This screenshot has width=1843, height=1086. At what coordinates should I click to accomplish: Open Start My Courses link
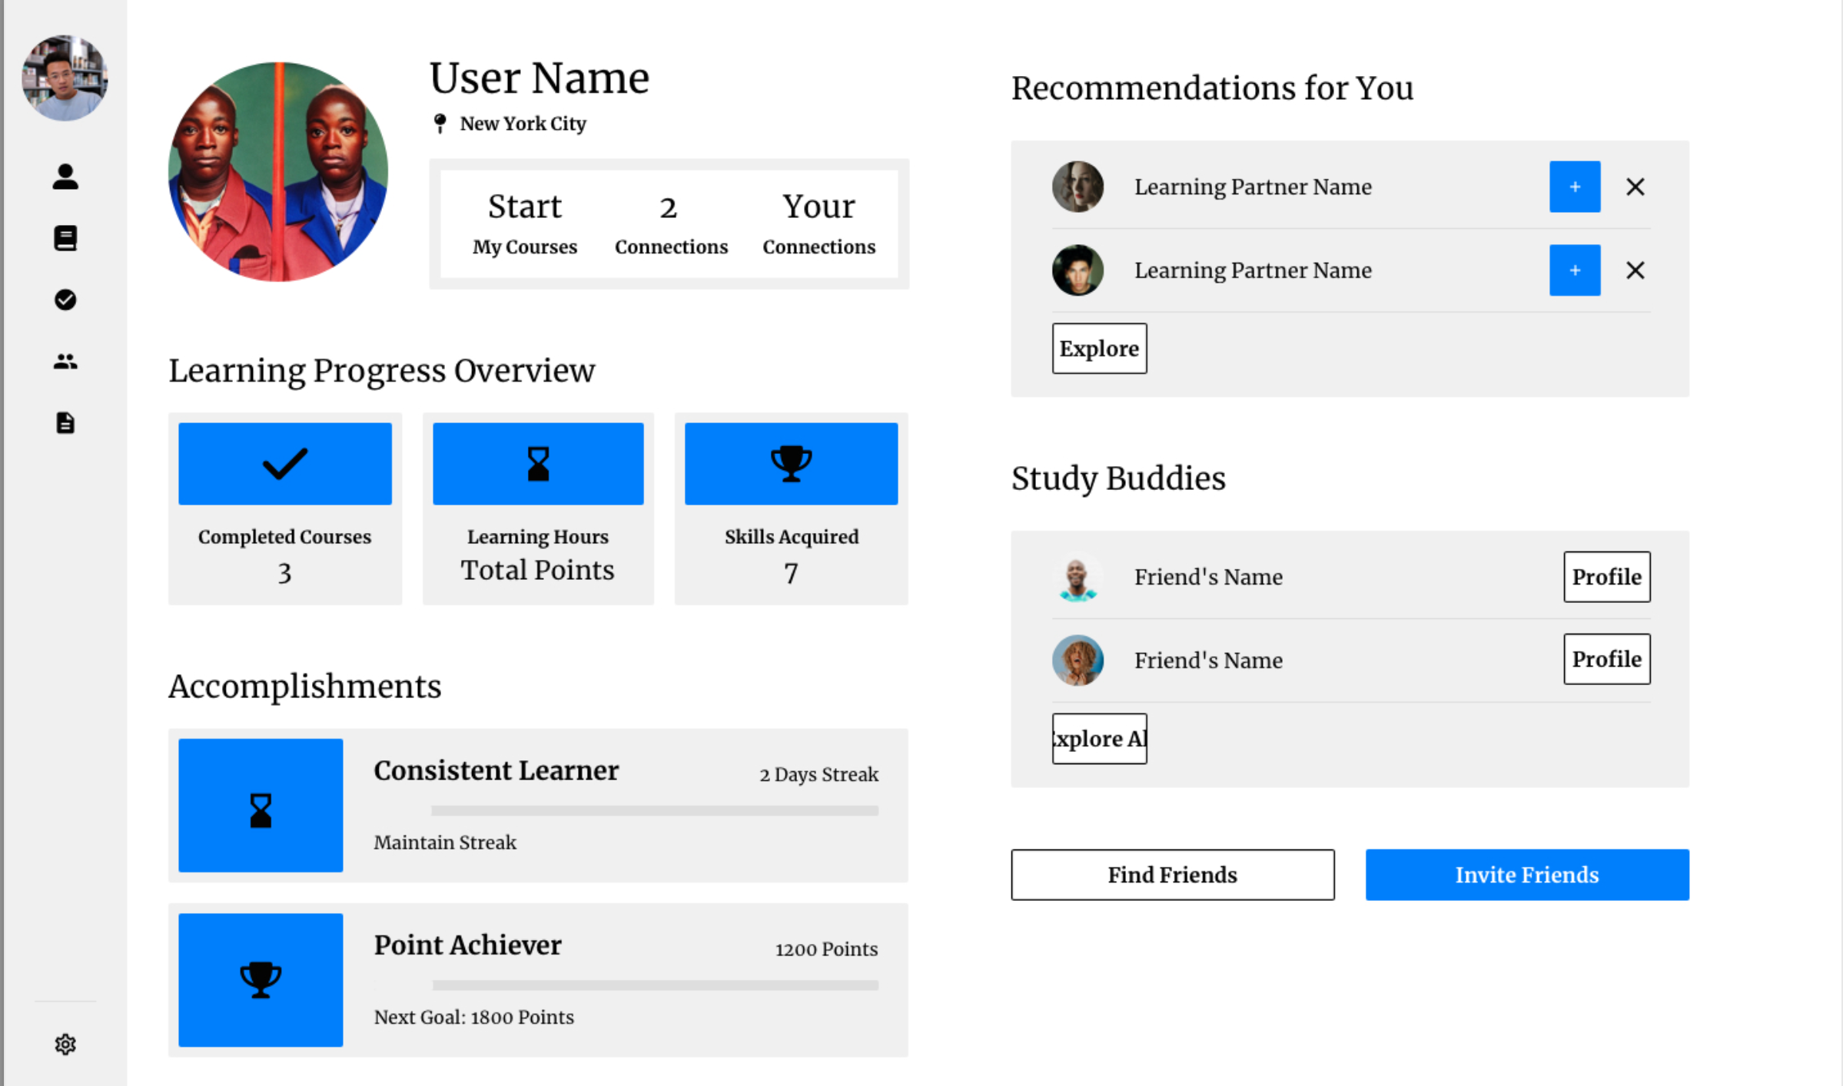point(525,223)
